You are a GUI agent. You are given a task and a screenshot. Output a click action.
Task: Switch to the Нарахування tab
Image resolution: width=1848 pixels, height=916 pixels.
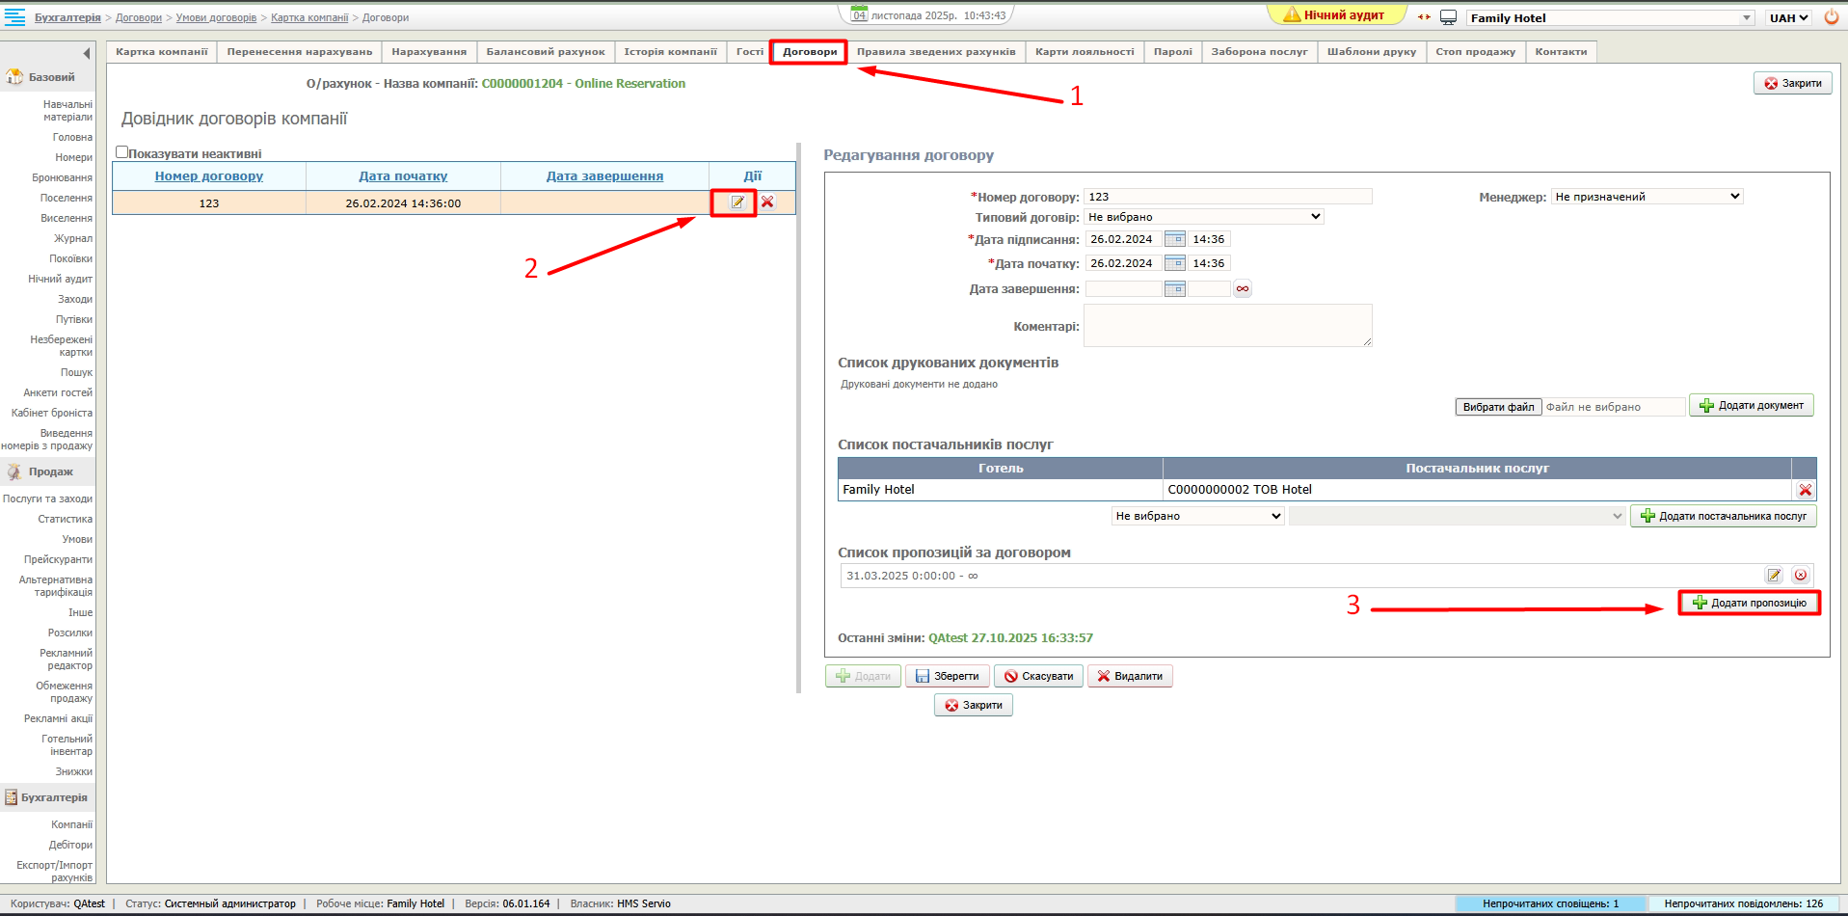(429, 52)
